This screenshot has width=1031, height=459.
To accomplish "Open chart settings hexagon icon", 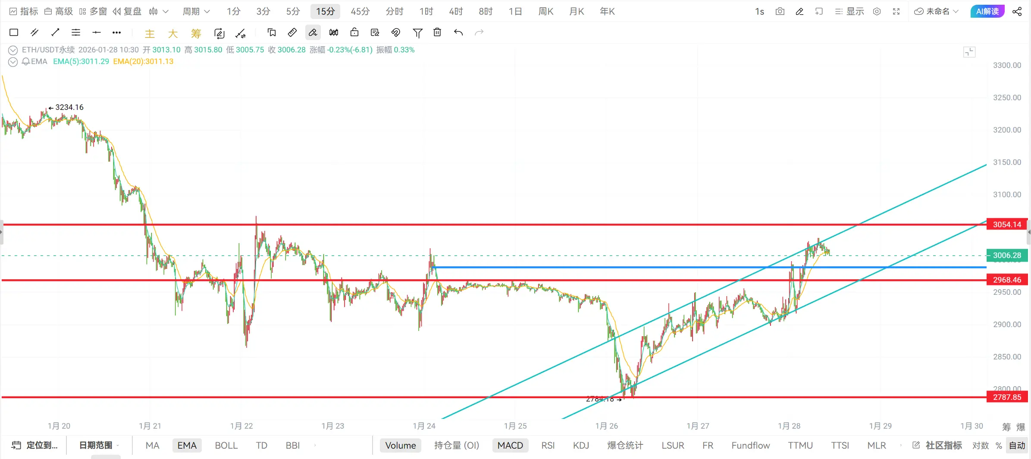I will [x=877, y=11].
